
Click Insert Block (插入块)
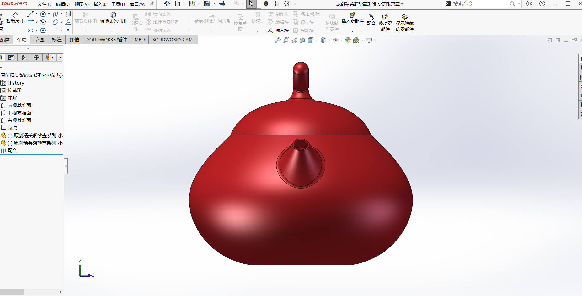[x=278, y=30]
